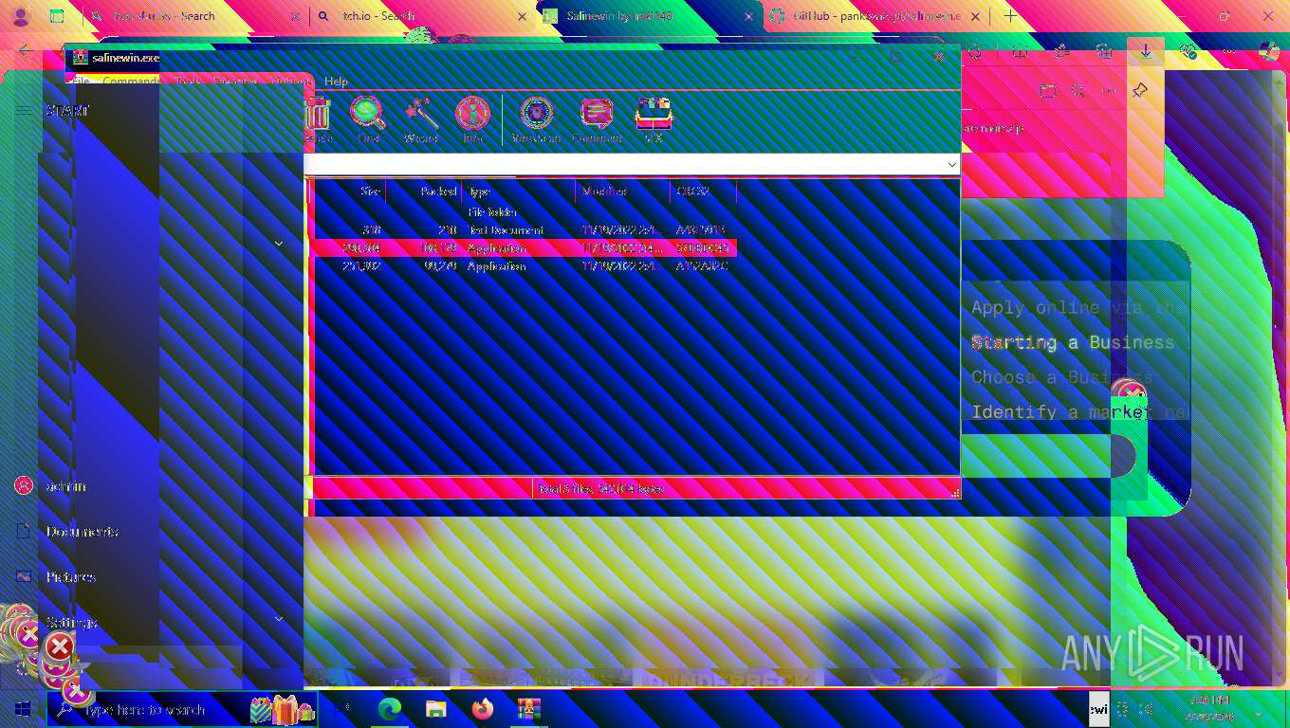The height and width of the screenshot is (728, 1290).
Task: Close the salinewin.exe WinRAR window
Action: [939, 58]
